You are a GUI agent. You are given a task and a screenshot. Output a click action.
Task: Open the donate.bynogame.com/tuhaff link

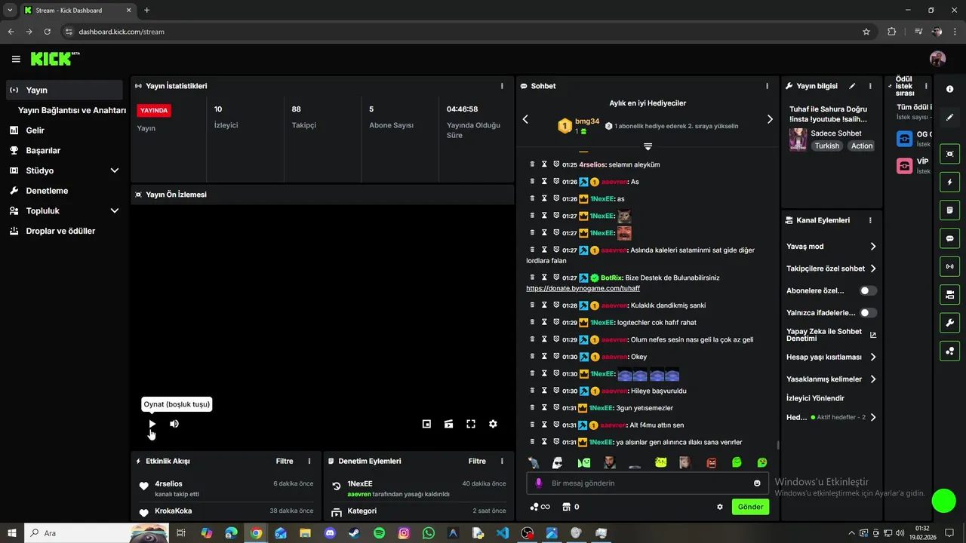[583, 288]
